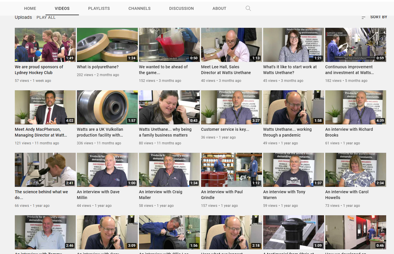Play the Craig Maller interview thumbnail

click(x=169, y=170)
